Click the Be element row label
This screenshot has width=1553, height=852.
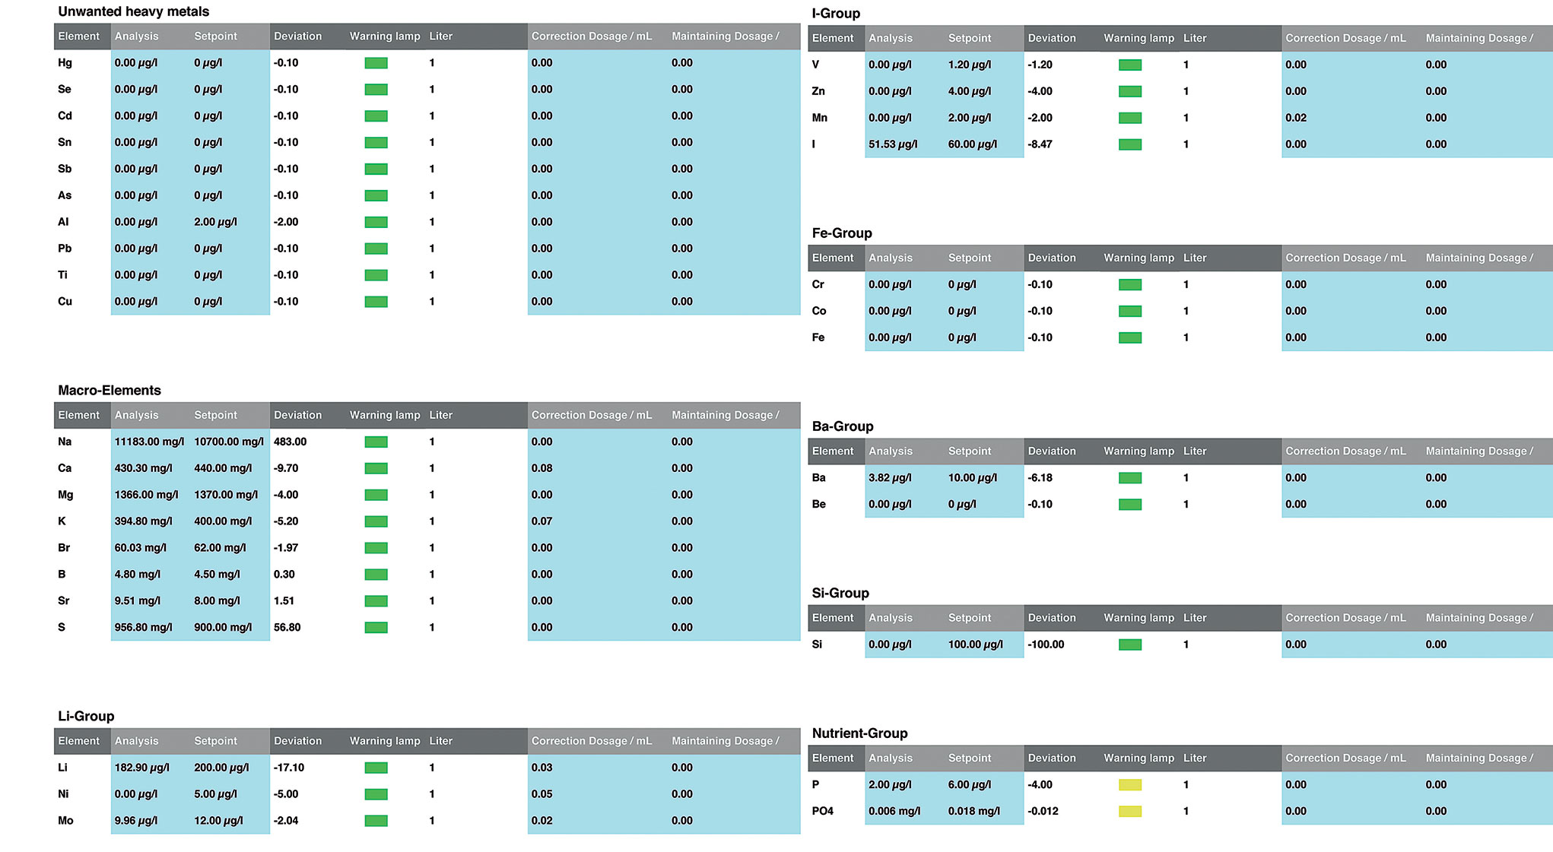[818, 505]
